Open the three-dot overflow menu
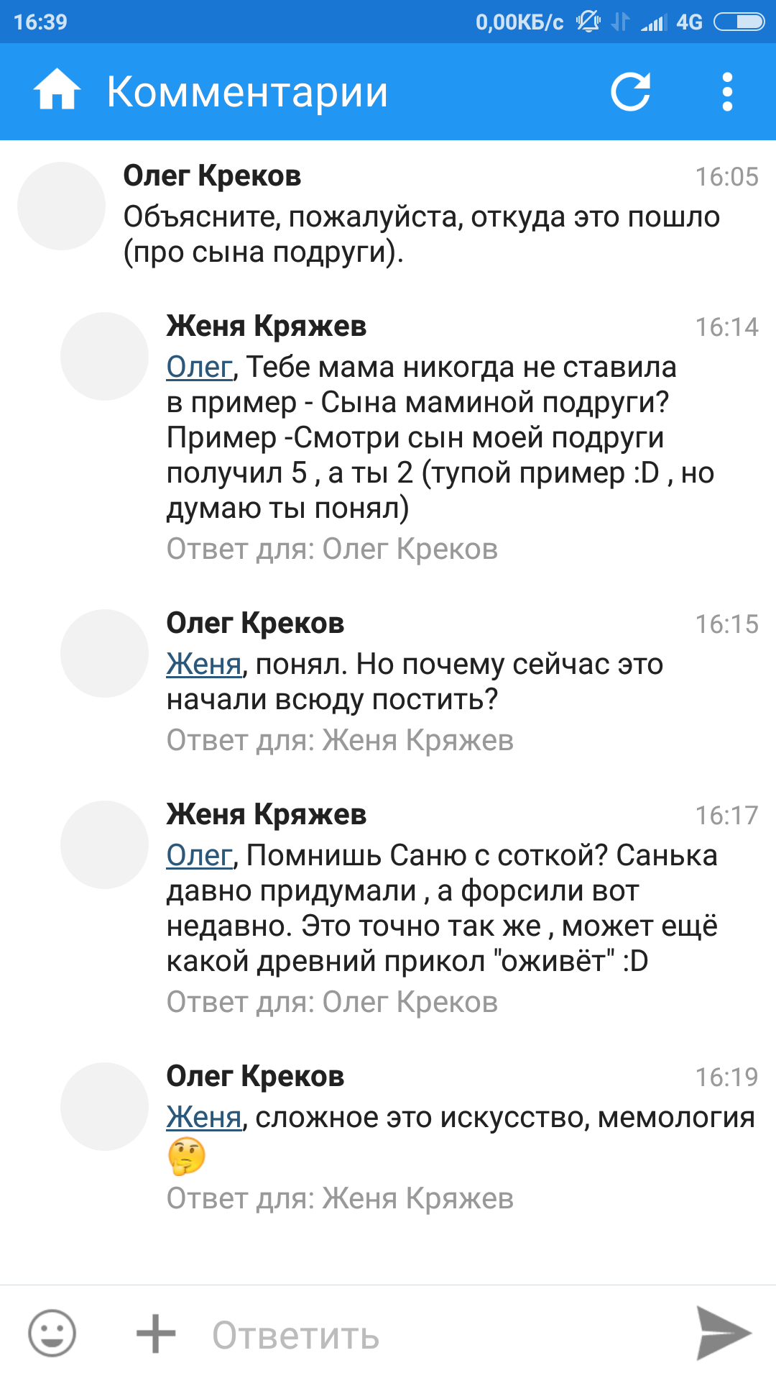 pyautogui.click(x=727, y=92)
